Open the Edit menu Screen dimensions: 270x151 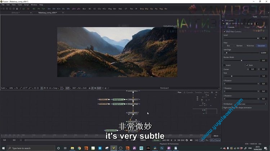tap(8, 5)
